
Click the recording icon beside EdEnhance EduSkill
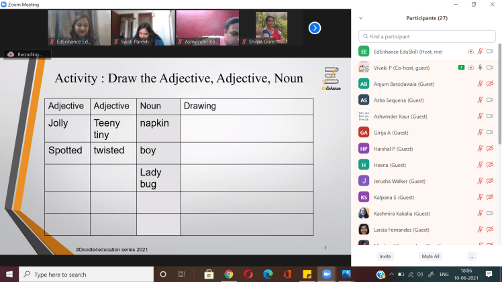[470, 51]
